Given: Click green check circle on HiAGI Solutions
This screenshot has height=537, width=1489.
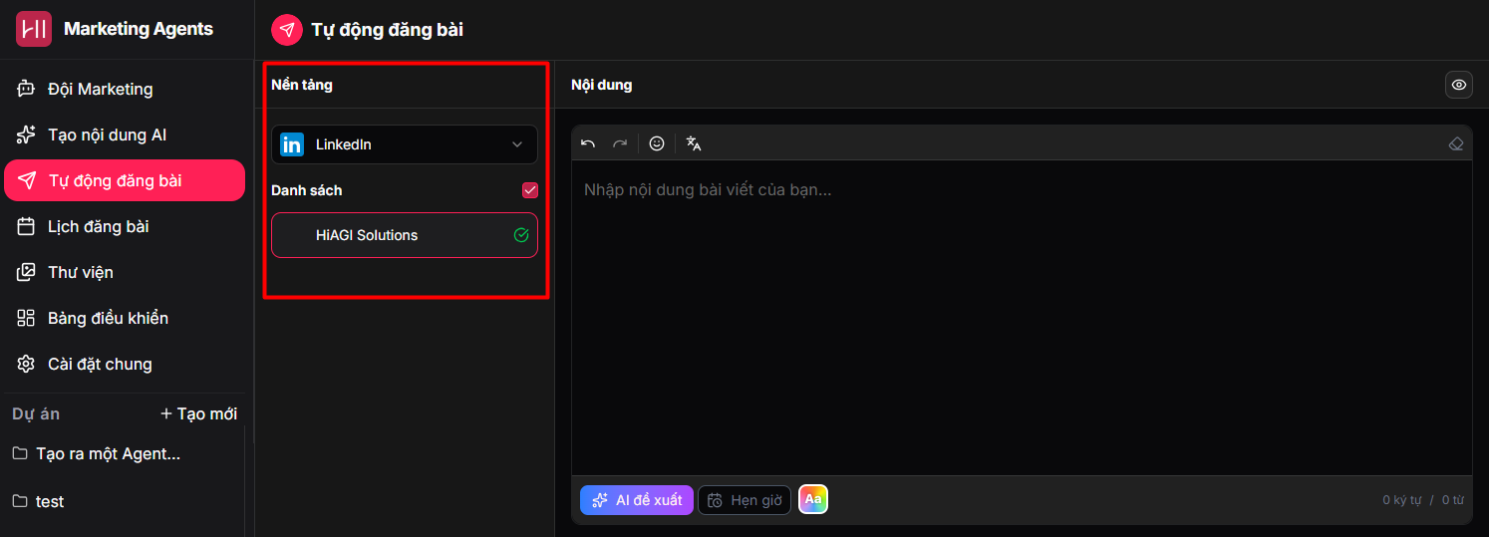Looking at the screenshot, I should point(521,235).
